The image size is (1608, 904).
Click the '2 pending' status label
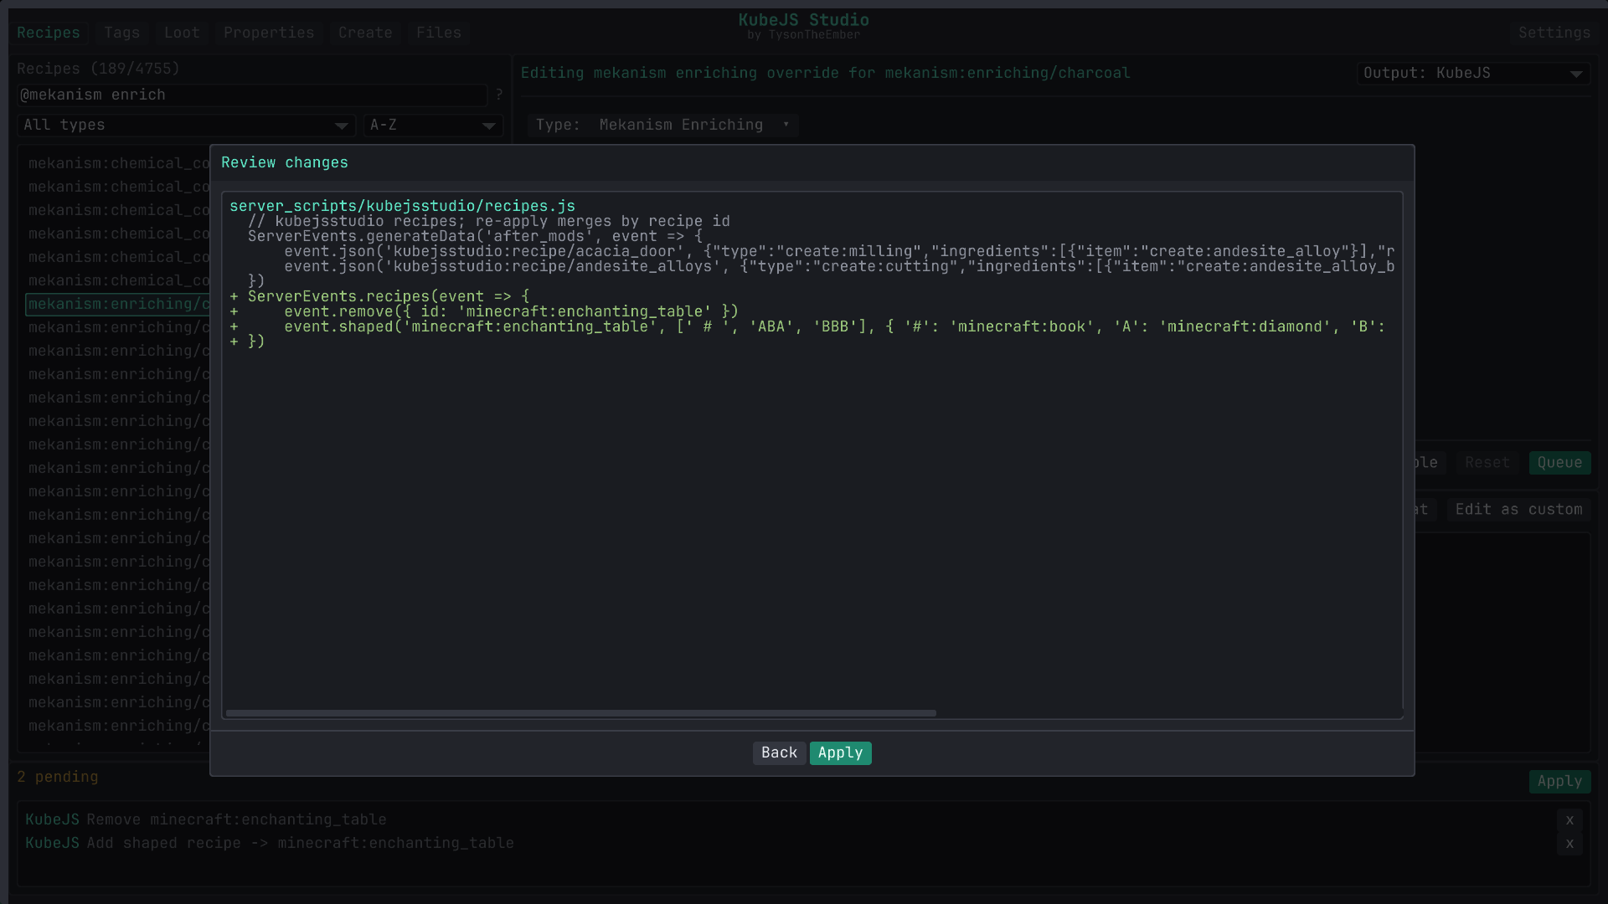click(x=58, y=778)
